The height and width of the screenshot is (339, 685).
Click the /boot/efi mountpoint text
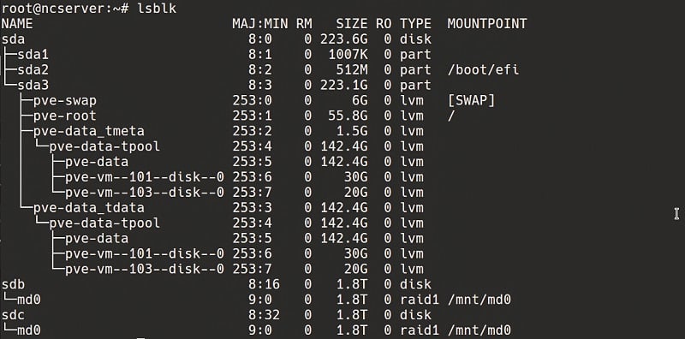[x=483, y=69]
